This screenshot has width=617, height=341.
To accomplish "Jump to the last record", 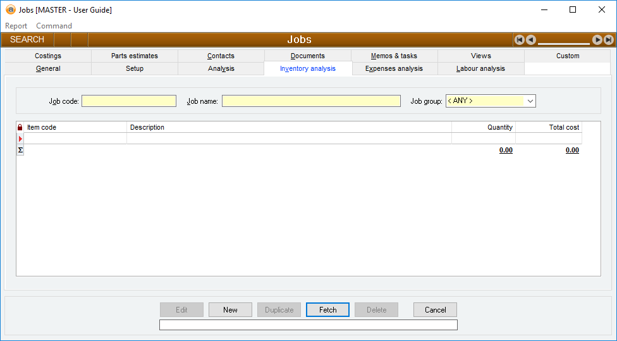I will (x=608, y=40).
